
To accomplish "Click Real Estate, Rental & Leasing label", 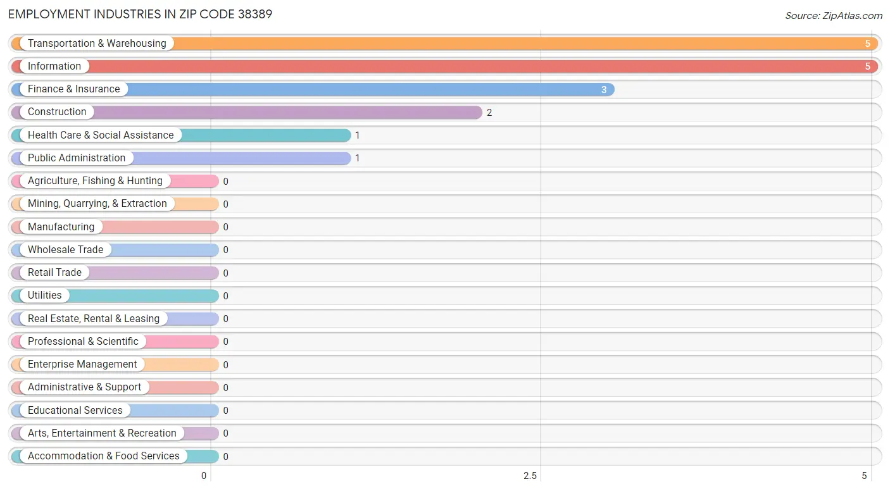I will point(94,318).
